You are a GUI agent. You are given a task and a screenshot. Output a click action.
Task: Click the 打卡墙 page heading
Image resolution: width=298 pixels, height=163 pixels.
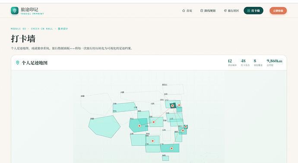pos(23,39)
